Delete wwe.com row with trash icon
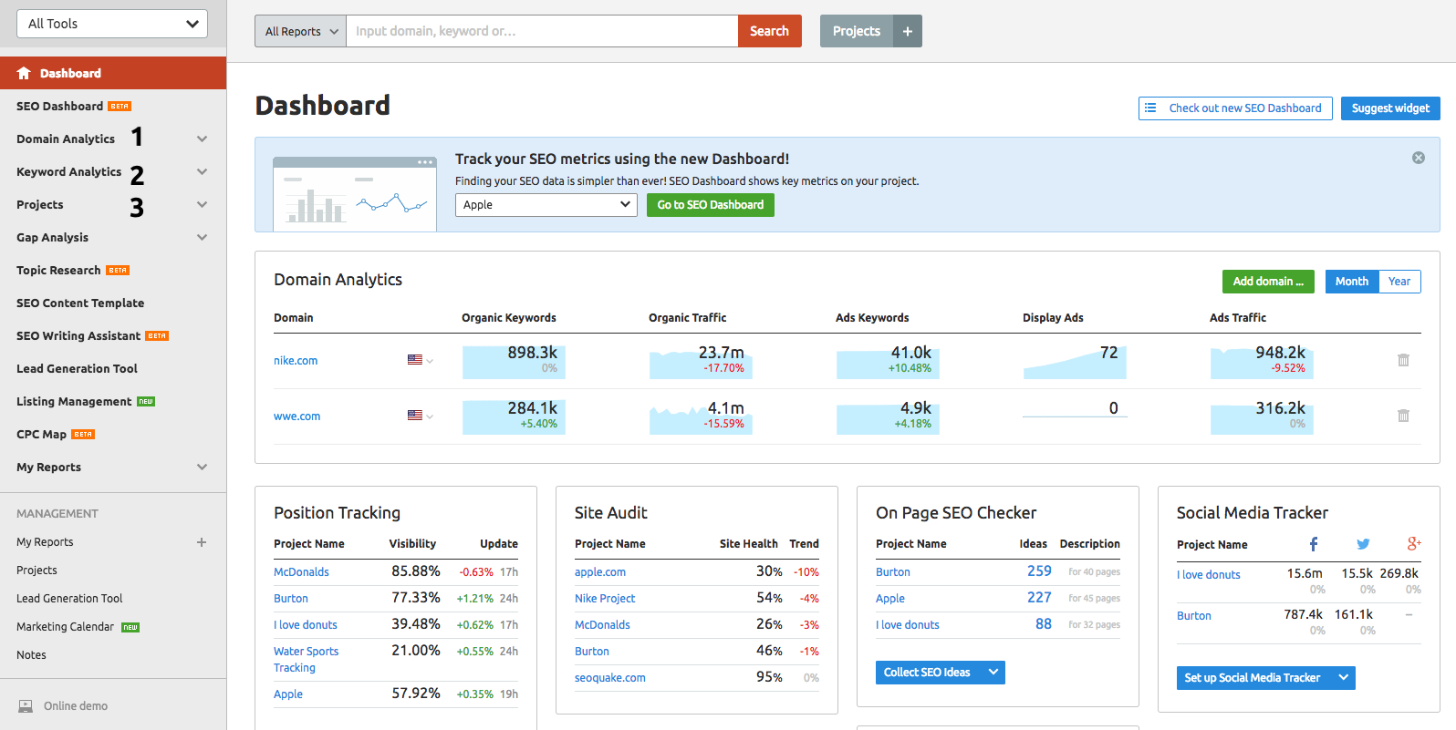 click(1403, 416)
